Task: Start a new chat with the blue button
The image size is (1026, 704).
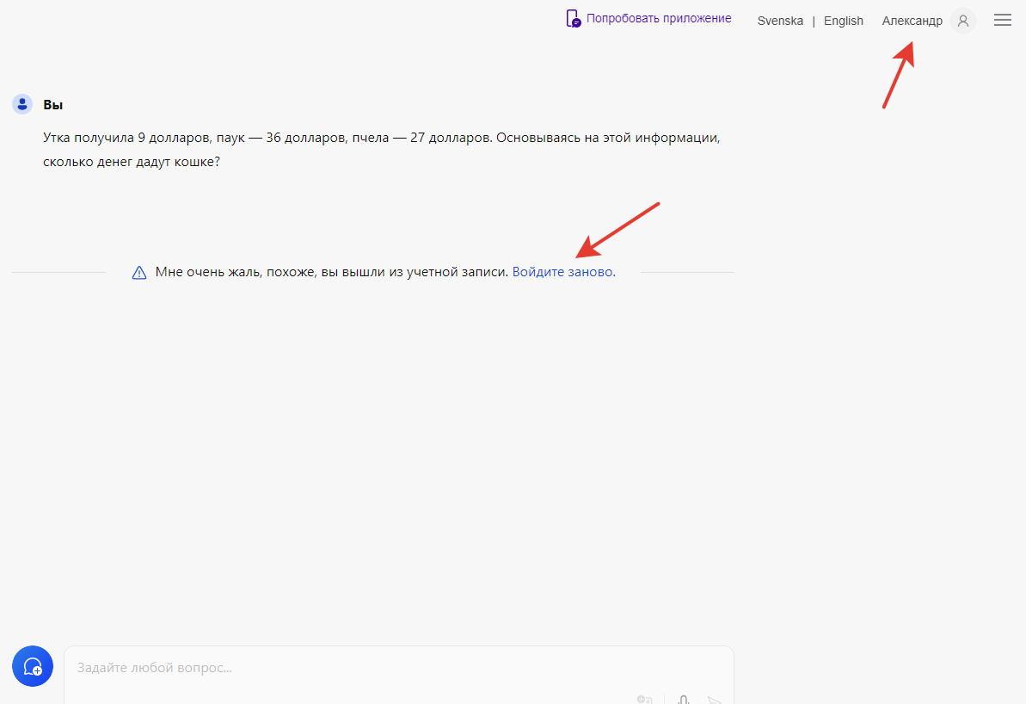Action: click(33, 666)
